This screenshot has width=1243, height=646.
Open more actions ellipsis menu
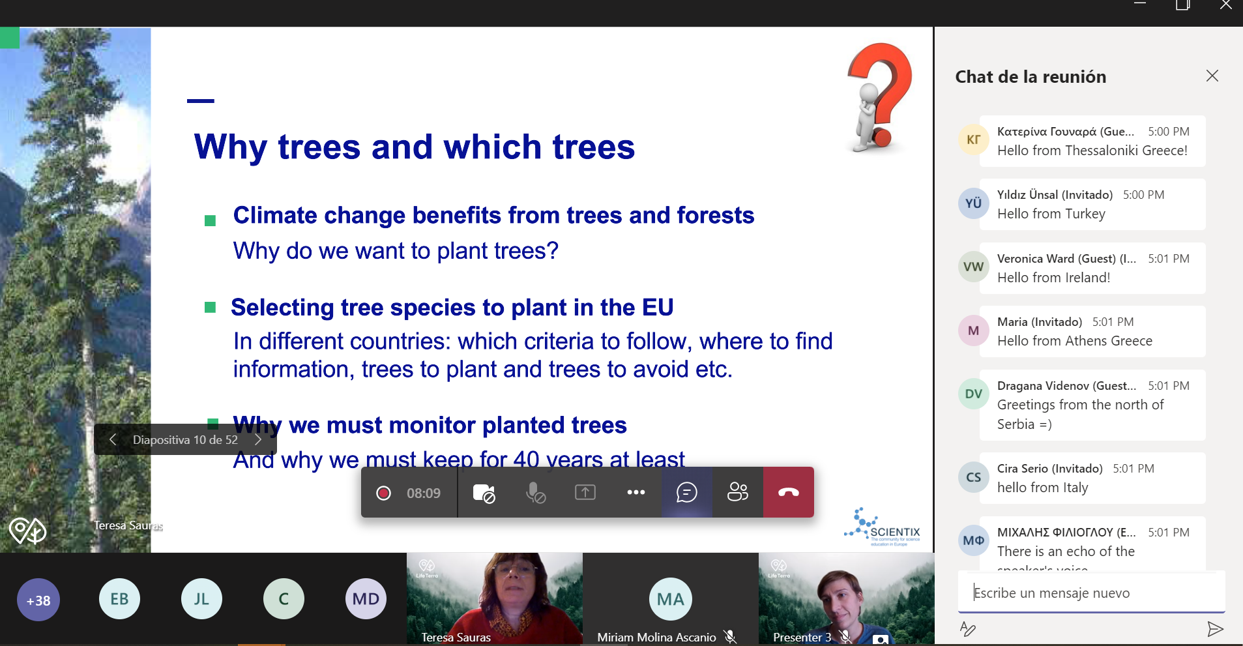coord(636,492)
